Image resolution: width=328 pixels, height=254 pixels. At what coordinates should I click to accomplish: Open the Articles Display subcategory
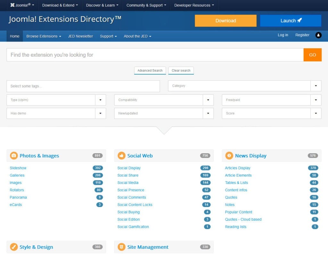click(237, 168)
